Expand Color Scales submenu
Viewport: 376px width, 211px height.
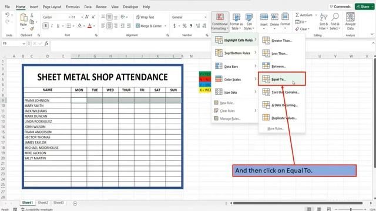tap(235, 79)
